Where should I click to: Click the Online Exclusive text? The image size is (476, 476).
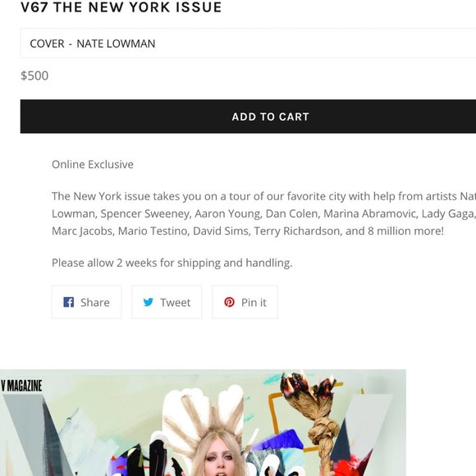[x=93, y=164]
